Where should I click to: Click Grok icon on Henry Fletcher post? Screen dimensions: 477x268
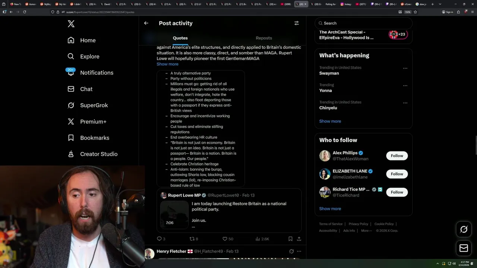pyautogui.click(x=291, y=251)
